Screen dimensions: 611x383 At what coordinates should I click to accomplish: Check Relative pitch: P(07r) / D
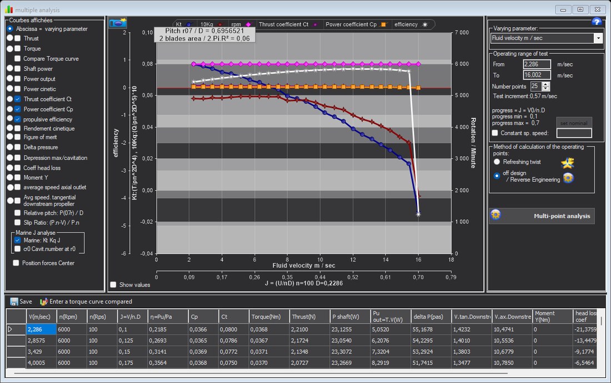[x=18, y=213]
